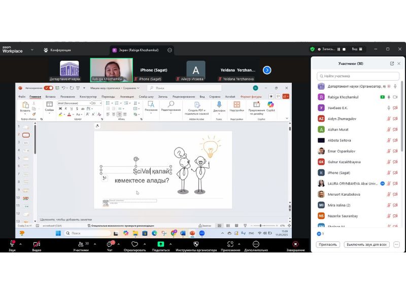Image resolution: width=406 pixels, height=294 pixels.
Task: Toggle the Видео camera
Action: [37, 244]
